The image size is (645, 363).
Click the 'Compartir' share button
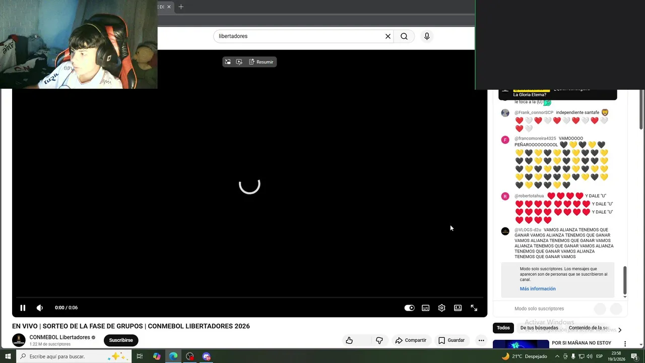click(x=411, y=340)
